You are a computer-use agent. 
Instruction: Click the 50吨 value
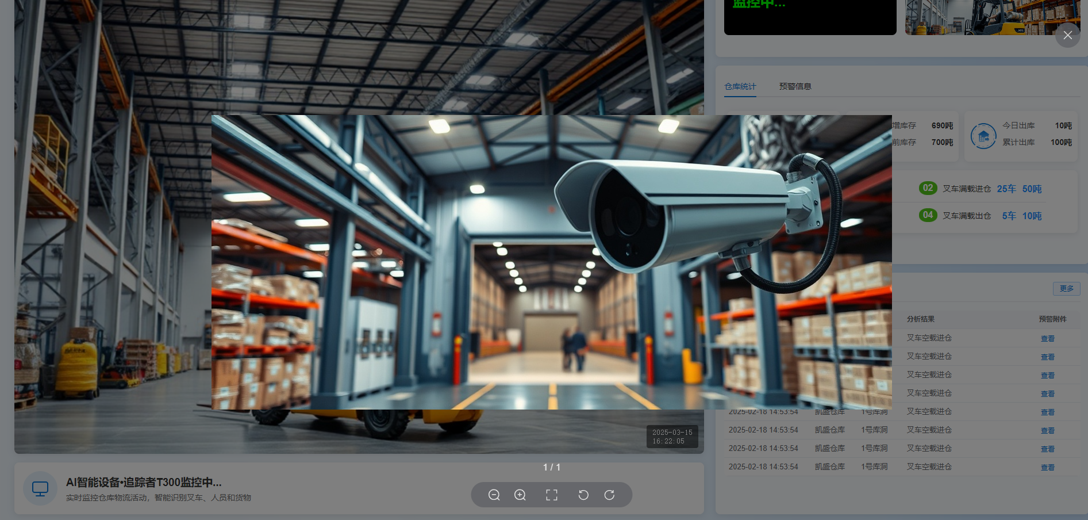[1032, 189]
